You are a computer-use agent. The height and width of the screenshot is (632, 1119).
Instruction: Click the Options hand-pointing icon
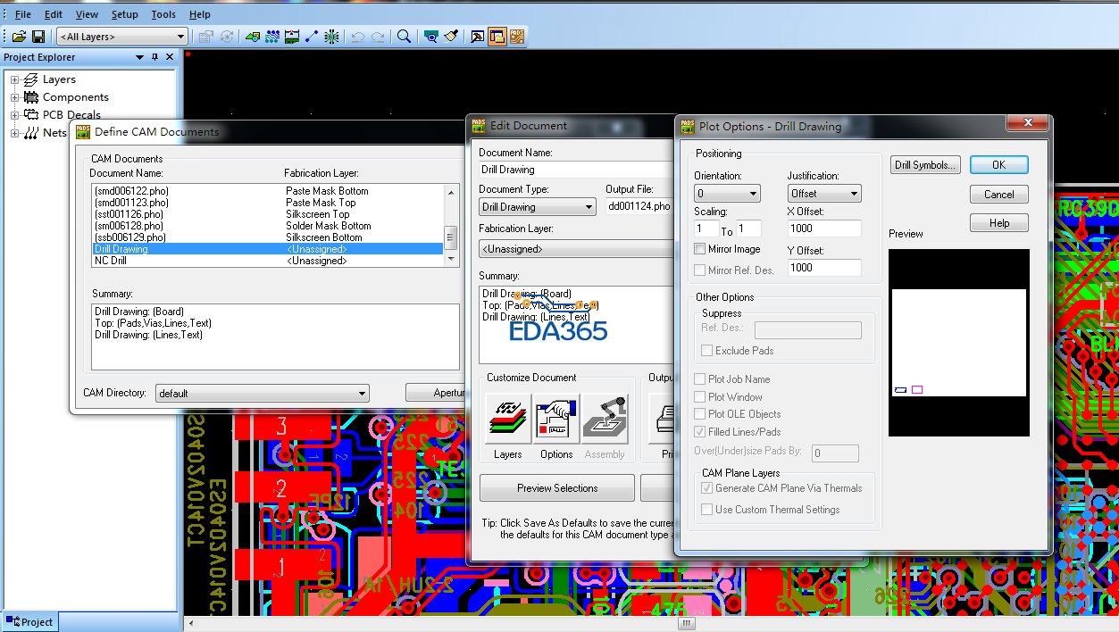(x=556, y=420)
